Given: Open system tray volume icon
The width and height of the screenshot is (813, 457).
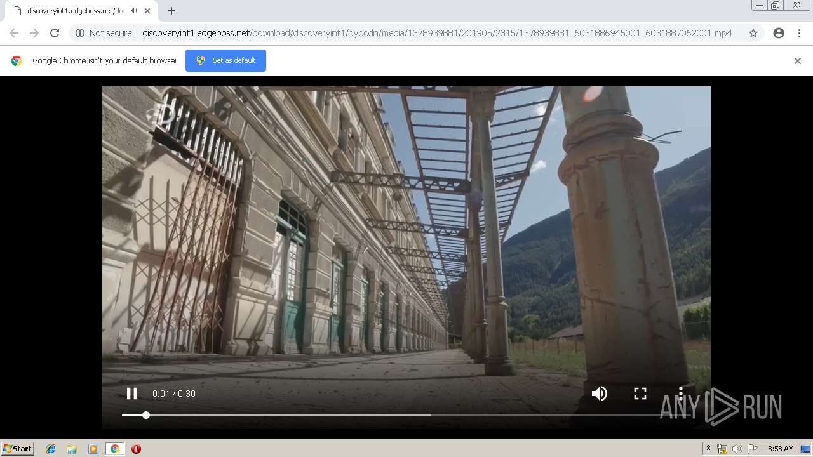Looking at the screenshot, I should click(737, 449).
